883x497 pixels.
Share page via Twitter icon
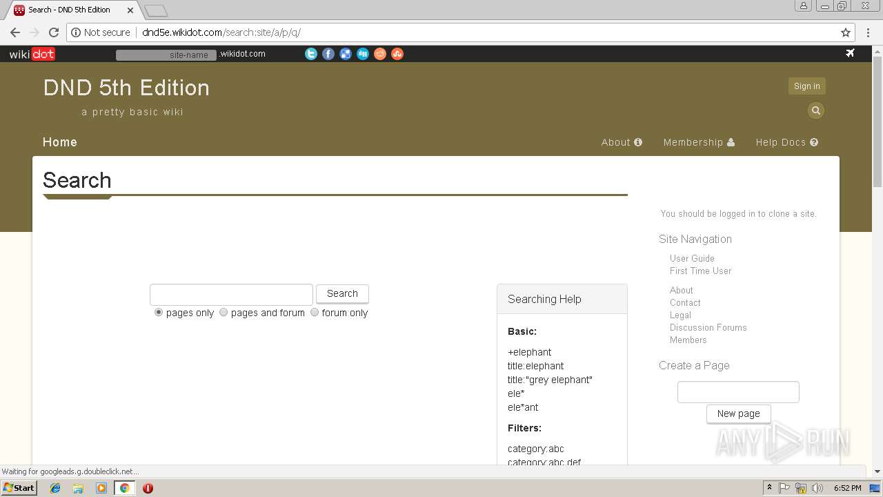click(x=311, y=54)
